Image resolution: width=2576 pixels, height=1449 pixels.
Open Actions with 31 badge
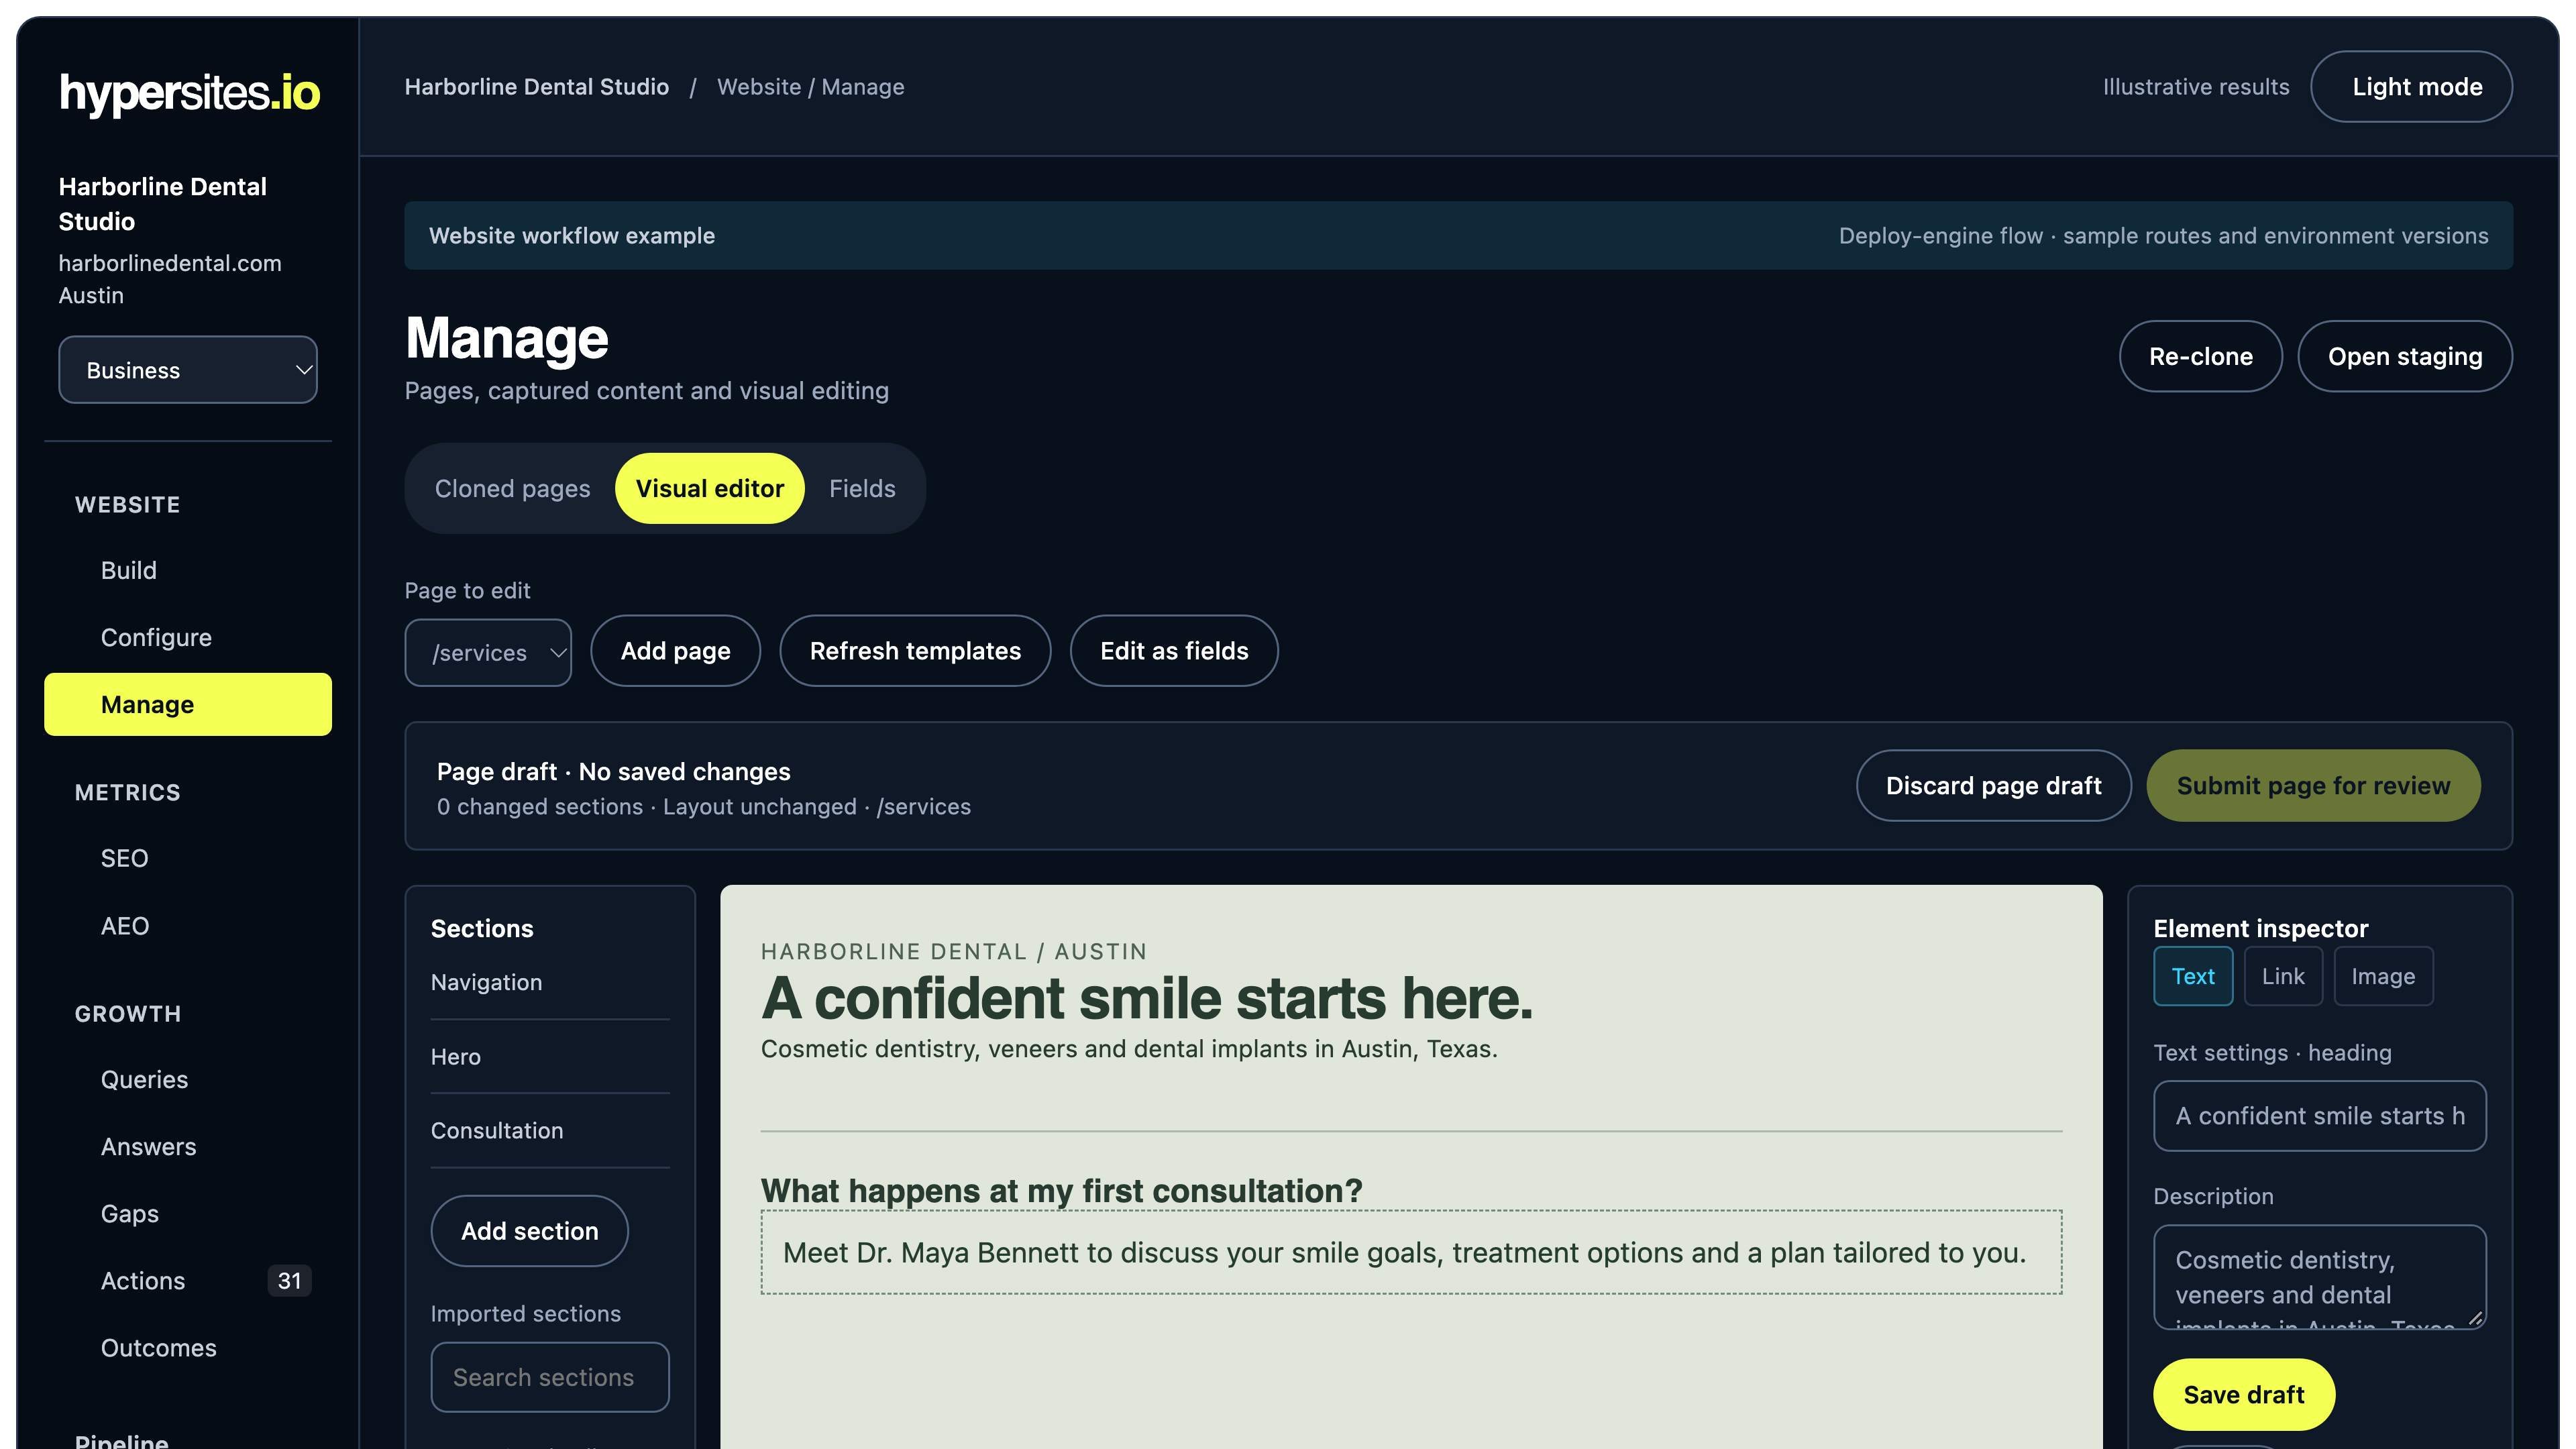tap(188, 1281)
